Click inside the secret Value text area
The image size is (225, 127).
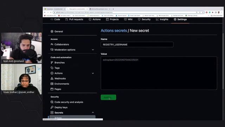pyautogui.click(x=159, y=73)
